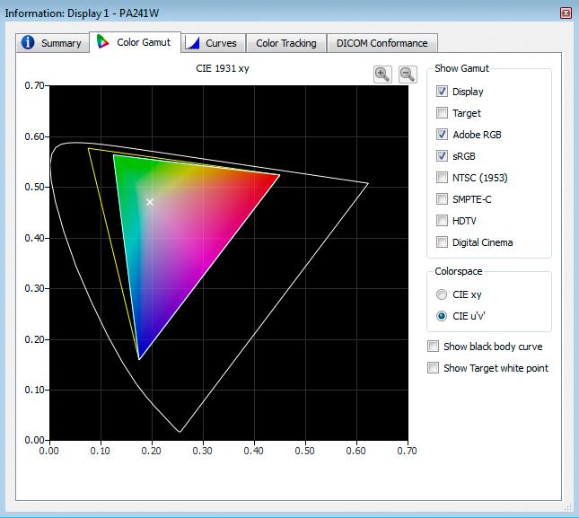This screenshot has width=579, height=518.
Task: Enable the Digital Cinema gamut
Action: [x=442, y=242]
